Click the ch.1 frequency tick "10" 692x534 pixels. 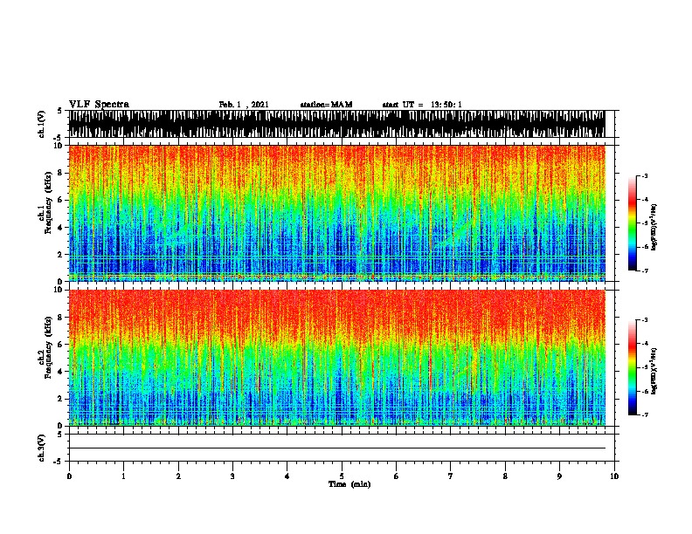pos(59,146)
